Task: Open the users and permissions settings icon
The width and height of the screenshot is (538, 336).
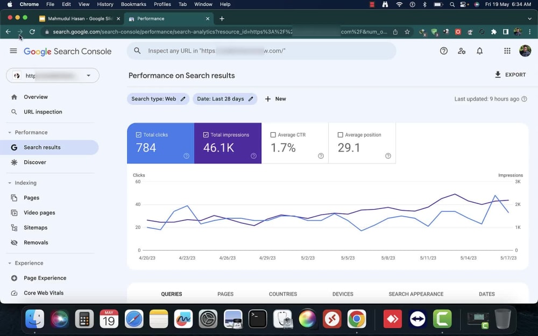Action: point(462,51)
